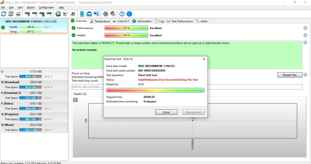Click the disk temperature 26 °C bar
This screenshot has width=311, height=164.
pyautogui.click(x=30, y=31)
